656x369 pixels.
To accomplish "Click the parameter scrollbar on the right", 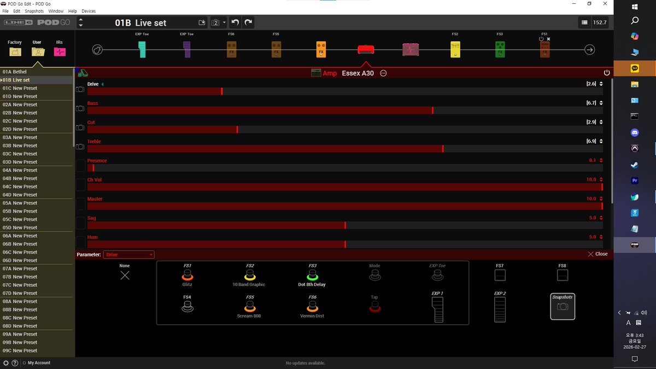I will pos(612,141).
